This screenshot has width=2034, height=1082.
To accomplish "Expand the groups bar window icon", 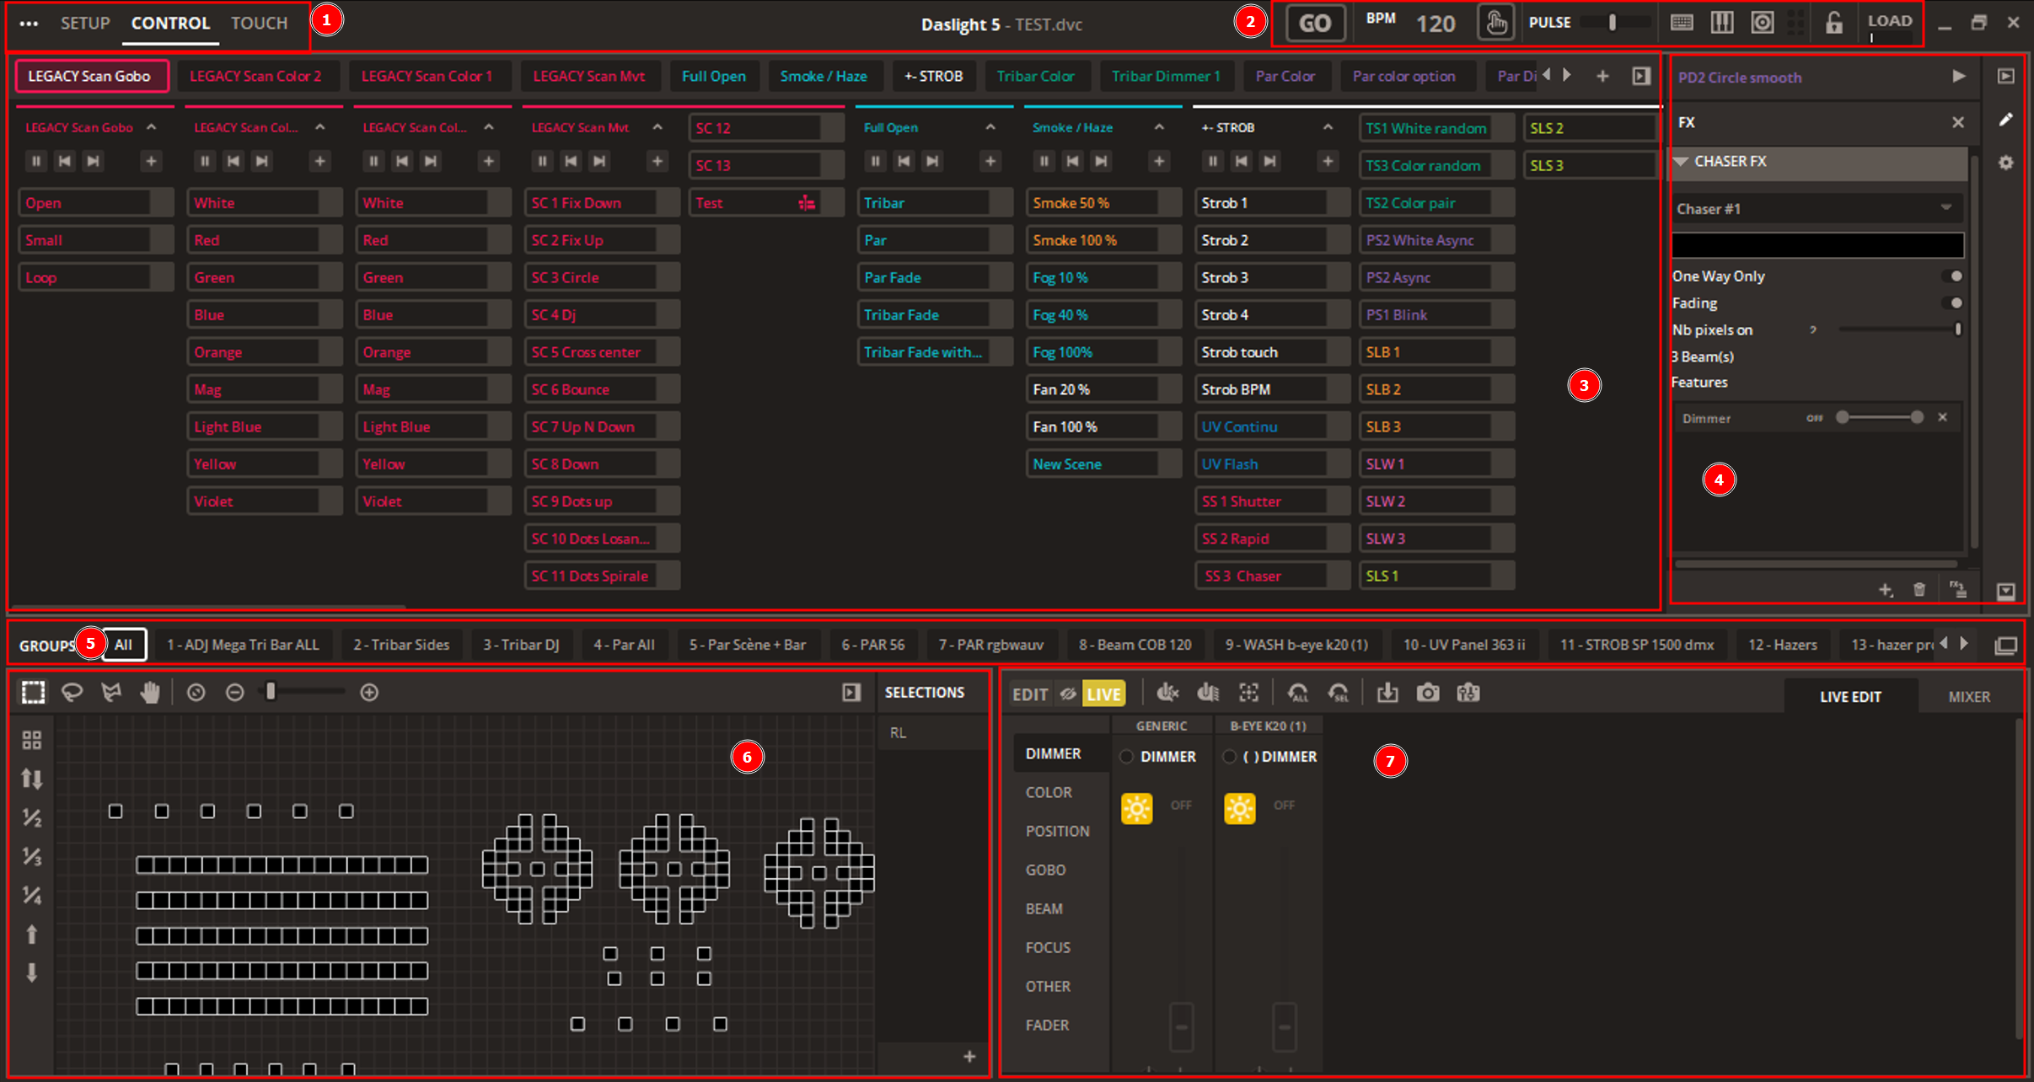I will tap(2006, 645).
